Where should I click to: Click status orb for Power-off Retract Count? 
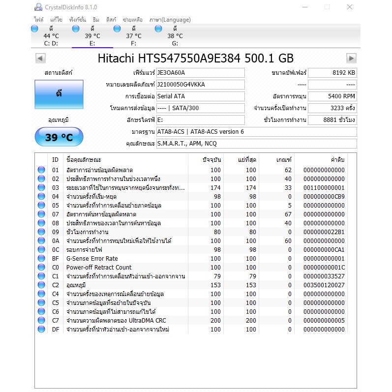(x=41, y=268)
